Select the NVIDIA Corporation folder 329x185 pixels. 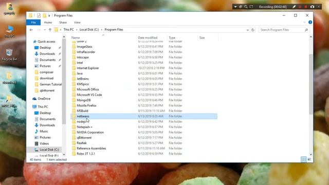pyautogui.click(x=90, y=133)
